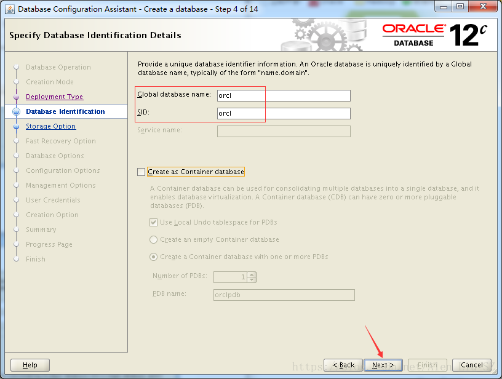502x379 pixels.
Task: Decrease Number of PDBs with down arrow
Action: (x=252, y=280)
